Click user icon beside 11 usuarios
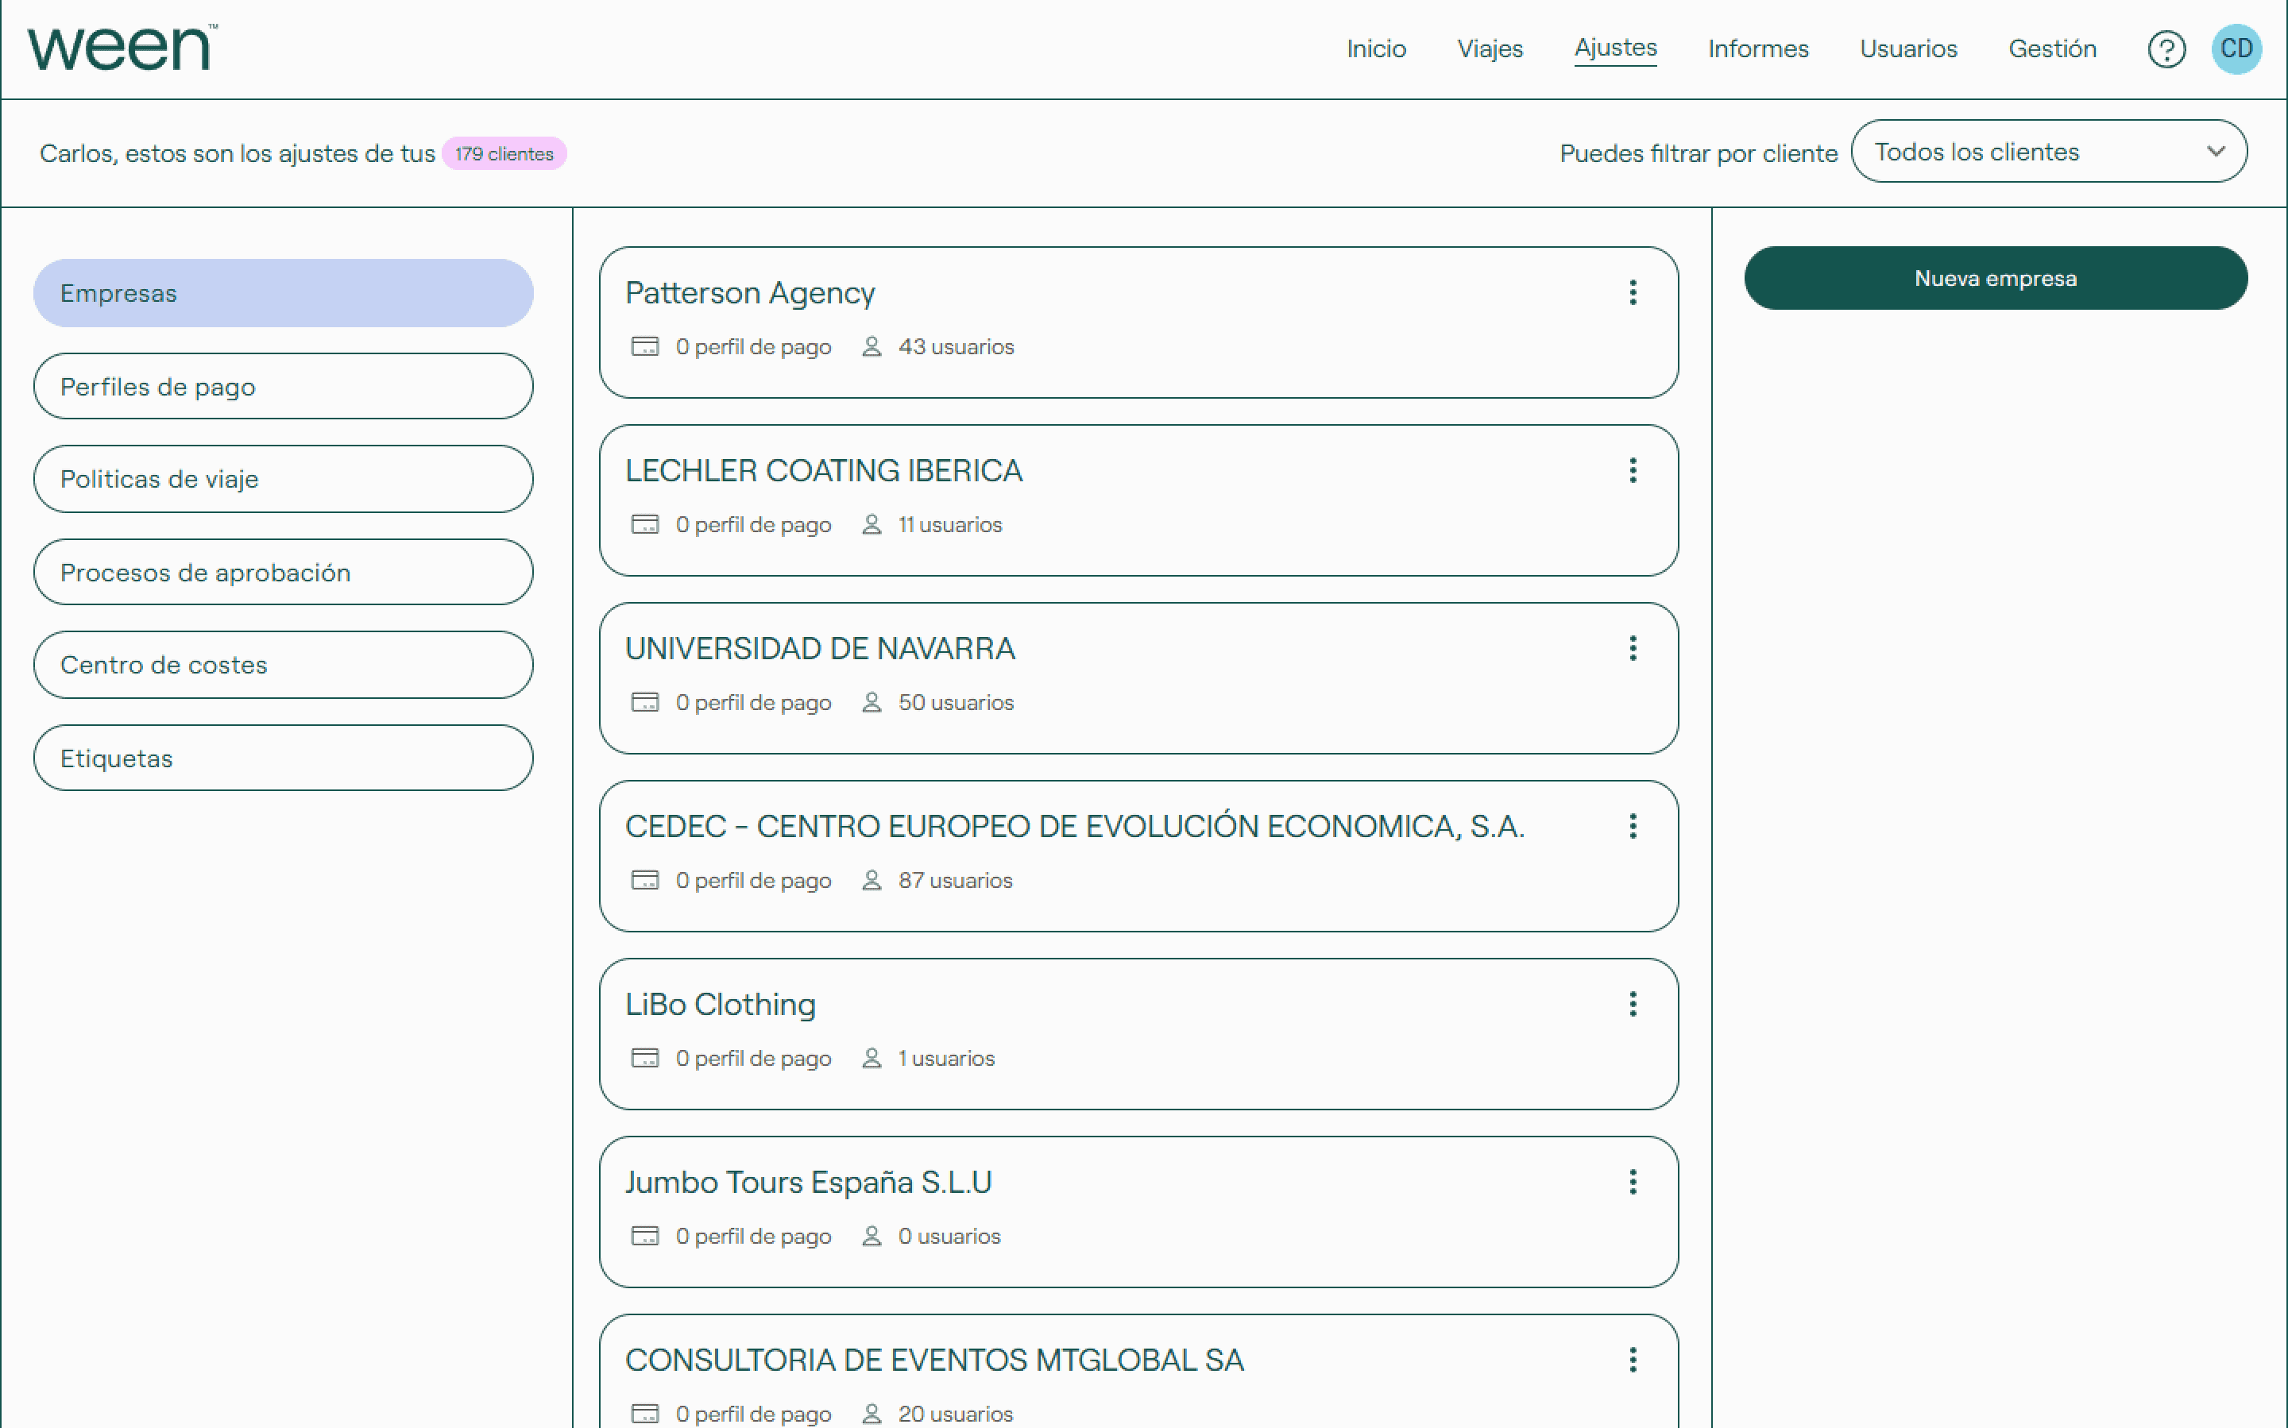This screenshot has width=2288, height=1428. tap(871, 524)
